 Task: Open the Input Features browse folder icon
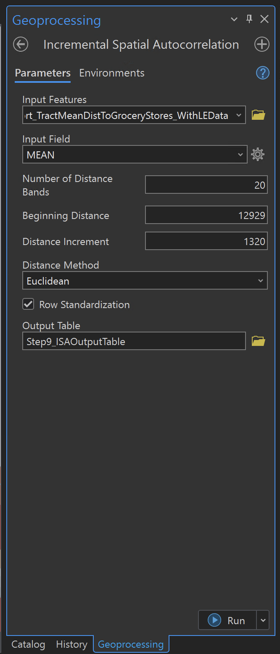(x=258, y=114)
